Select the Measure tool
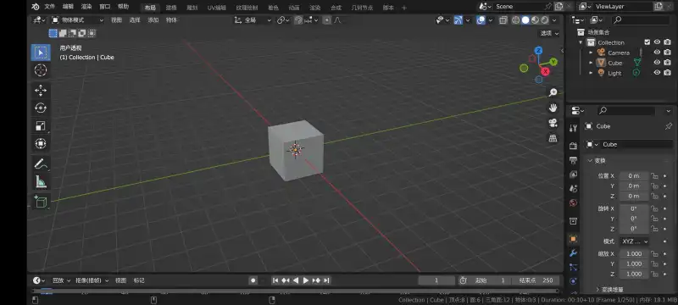Image resolution: width=678 pixels, height=305 pixels. (x=41, y=181)
